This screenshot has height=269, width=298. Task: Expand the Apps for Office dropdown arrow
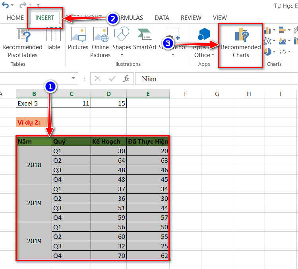[x=213, y=55]
